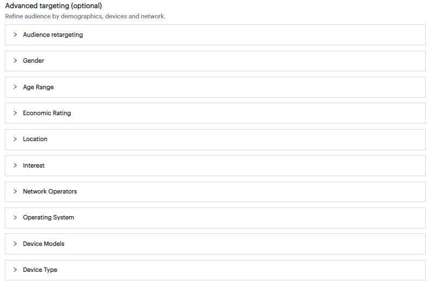
Task: Click the Interest label text
Action: click(34, 165)
